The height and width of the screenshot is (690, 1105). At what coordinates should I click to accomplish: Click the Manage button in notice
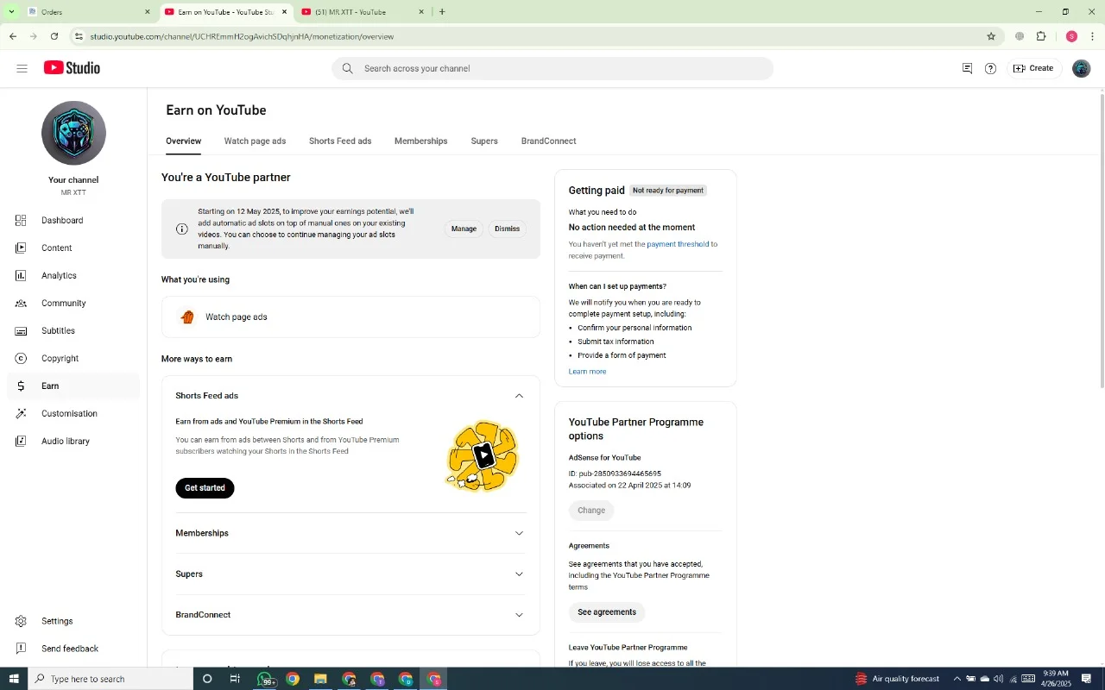464,229
